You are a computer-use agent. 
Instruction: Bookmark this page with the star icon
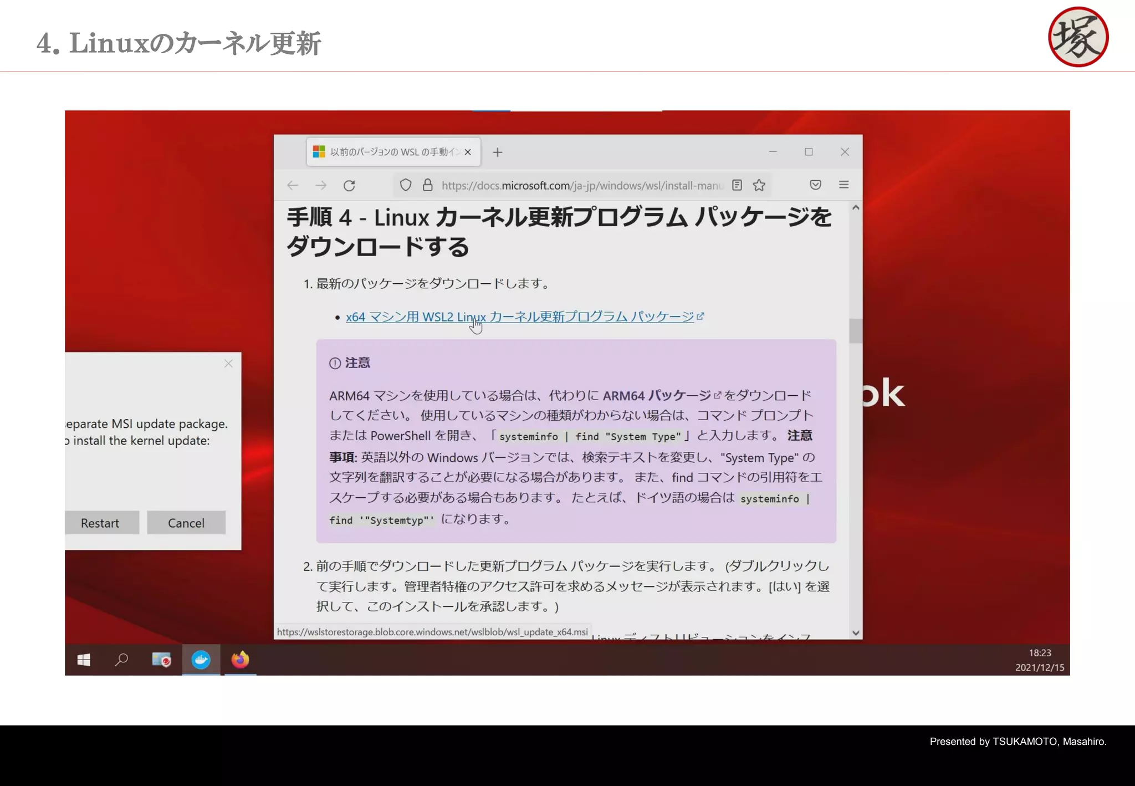point(759,185)
